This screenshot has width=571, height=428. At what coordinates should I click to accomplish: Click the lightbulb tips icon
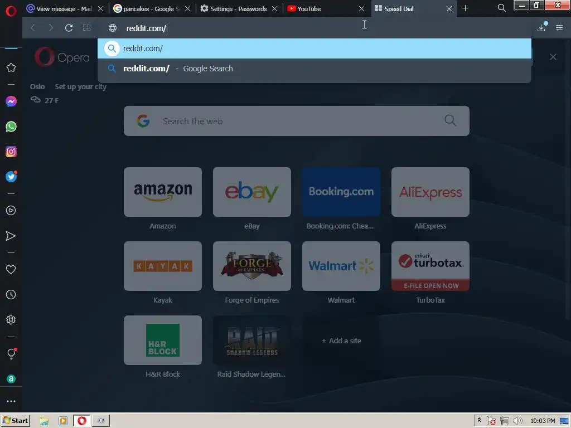click(11, 353)
